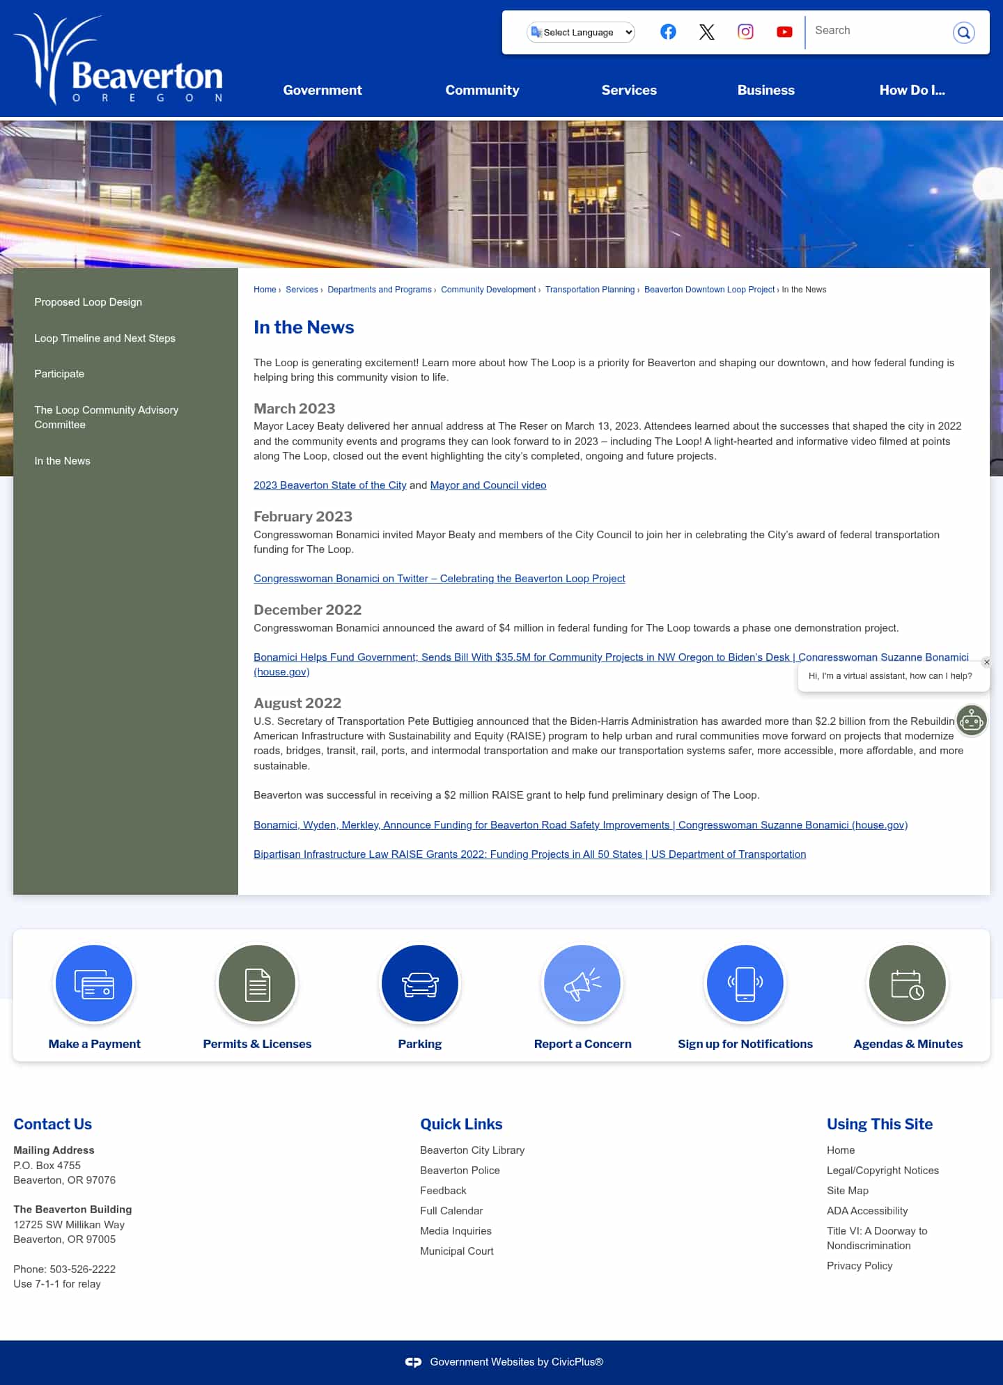The image size is (1003, 1385).
Task: Open the Instagram social icon
Action: (745, 32)
